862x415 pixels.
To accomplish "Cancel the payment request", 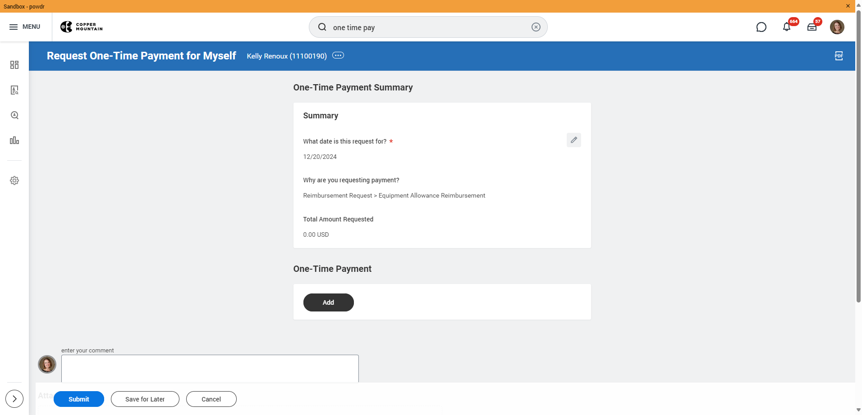I will click(x=211, y=399).
